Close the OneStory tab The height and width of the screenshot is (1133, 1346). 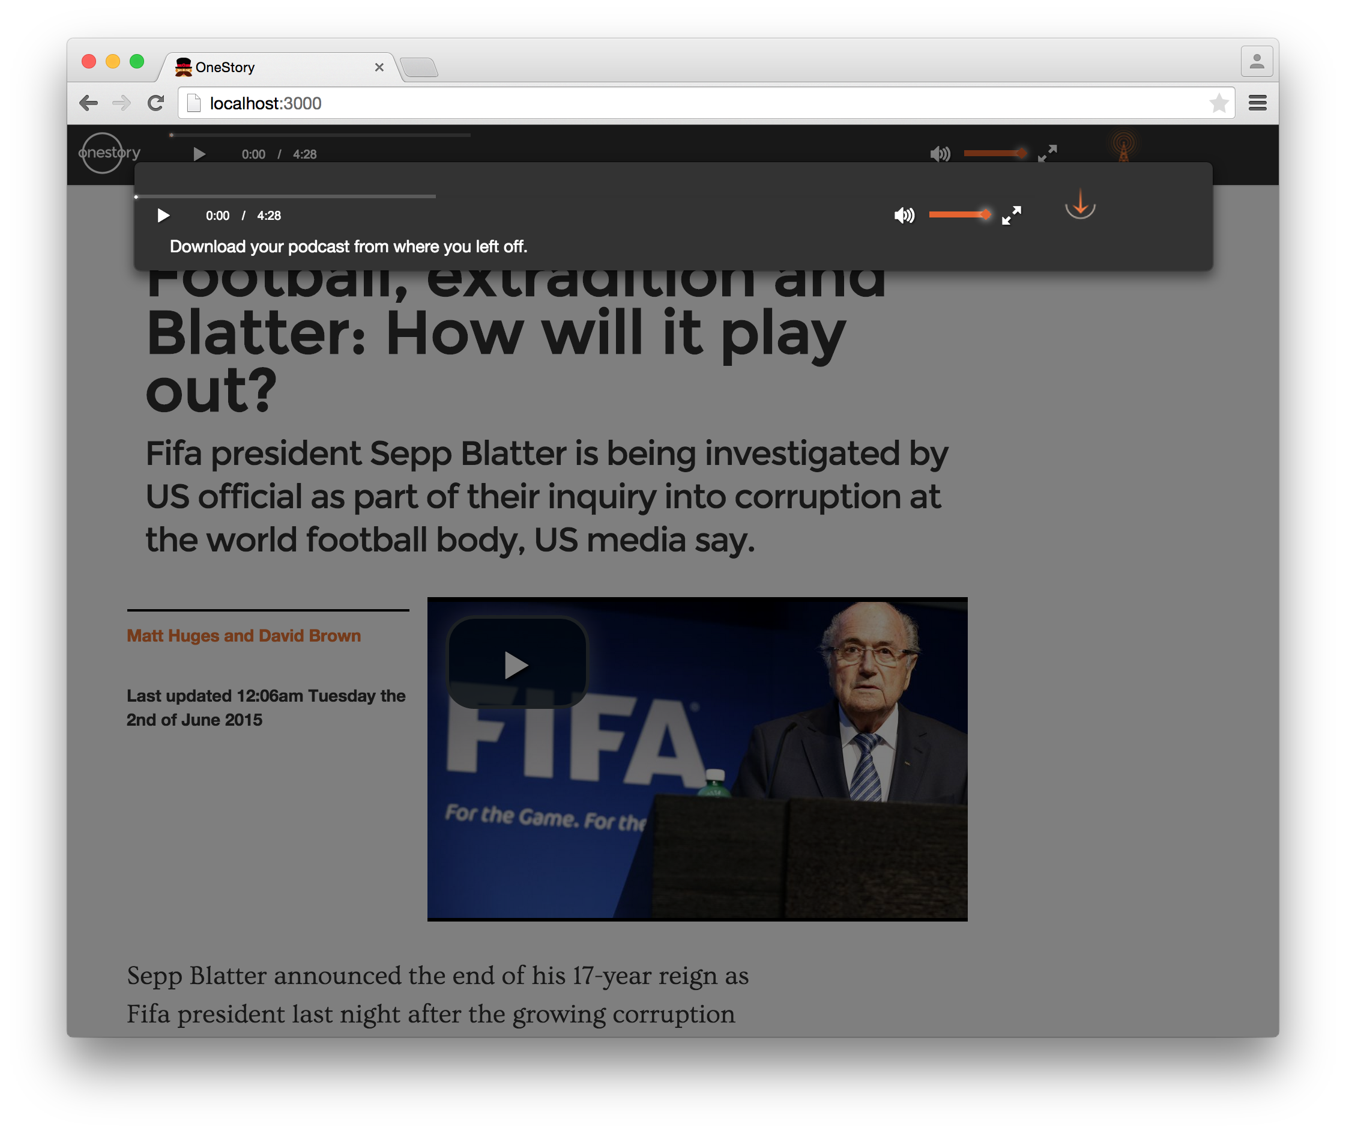point(379,67)
